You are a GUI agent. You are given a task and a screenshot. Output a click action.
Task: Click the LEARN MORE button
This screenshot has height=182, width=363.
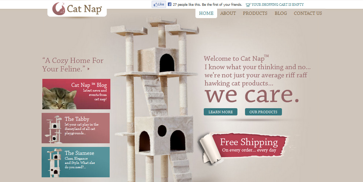click(220, 112)
